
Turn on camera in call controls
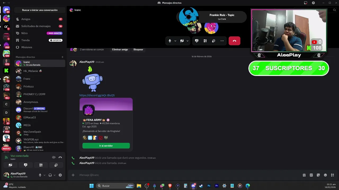coord(182,41)
